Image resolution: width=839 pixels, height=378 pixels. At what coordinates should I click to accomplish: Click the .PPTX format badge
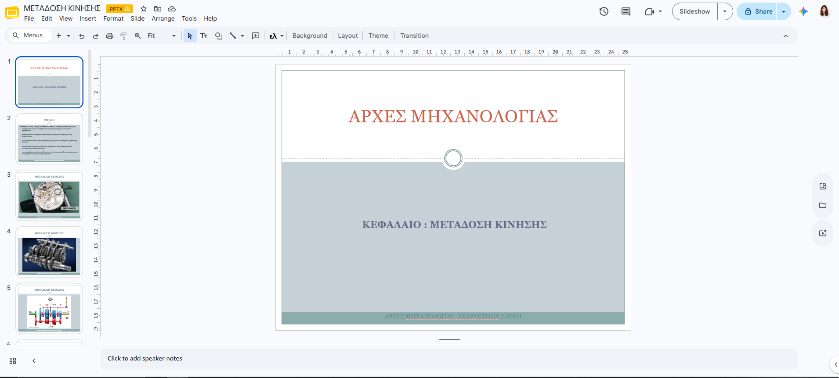(119, 9)
